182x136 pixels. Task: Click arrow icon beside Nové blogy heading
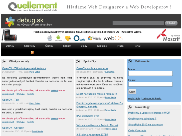tap(130, 107)
